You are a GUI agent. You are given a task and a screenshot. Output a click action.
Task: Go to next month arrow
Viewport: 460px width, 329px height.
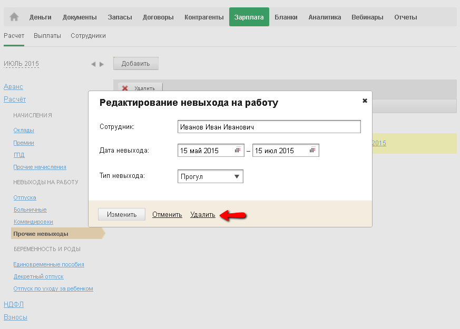[102, 64]
